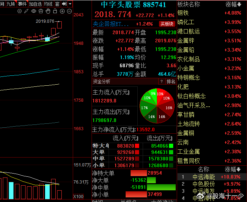Select the 化肥 sector row
Image resolution: width=247 pixels, height=202 pixels.
pos(212,87)
